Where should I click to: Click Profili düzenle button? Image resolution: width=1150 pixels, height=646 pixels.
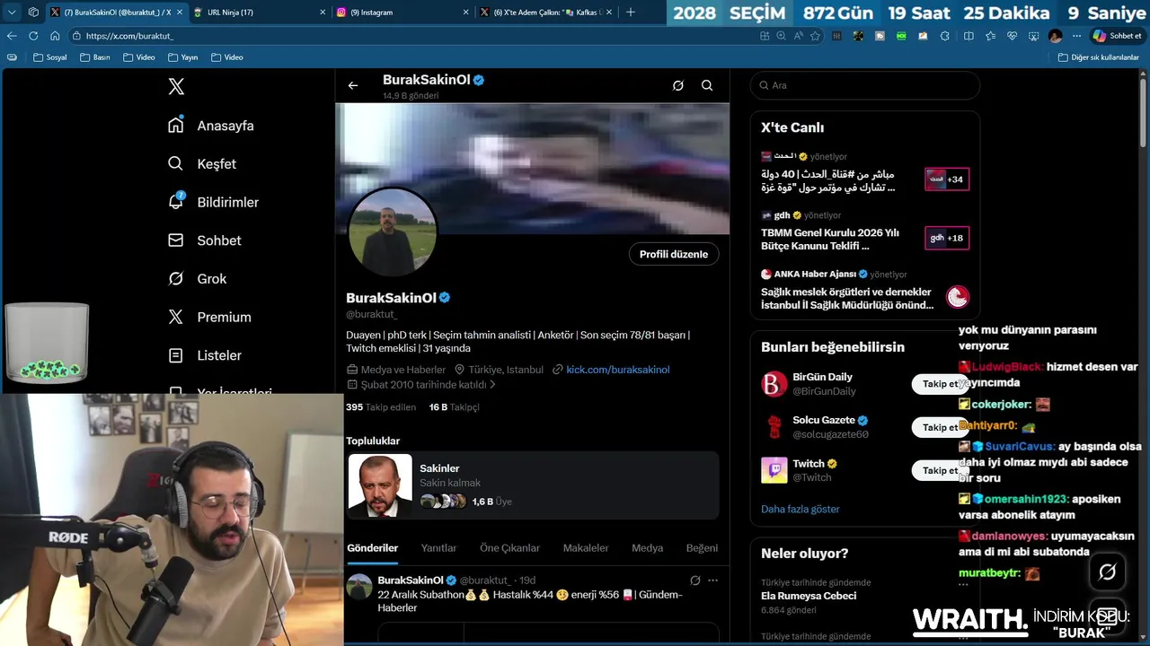674,254
